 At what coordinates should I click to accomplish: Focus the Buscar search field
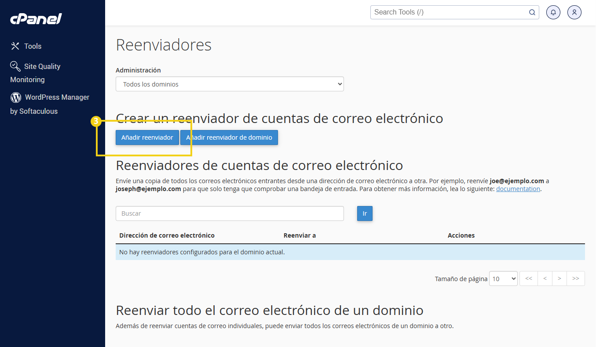click(229, 213)
